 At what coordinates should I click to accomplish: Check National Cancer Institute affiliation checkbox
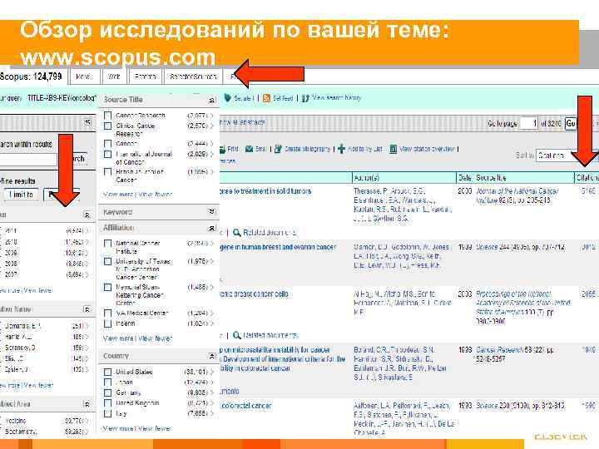point(107,244)
